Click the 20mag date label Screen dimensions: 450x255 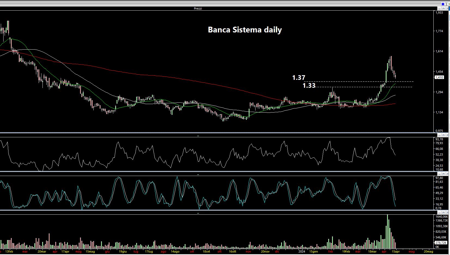428,251
